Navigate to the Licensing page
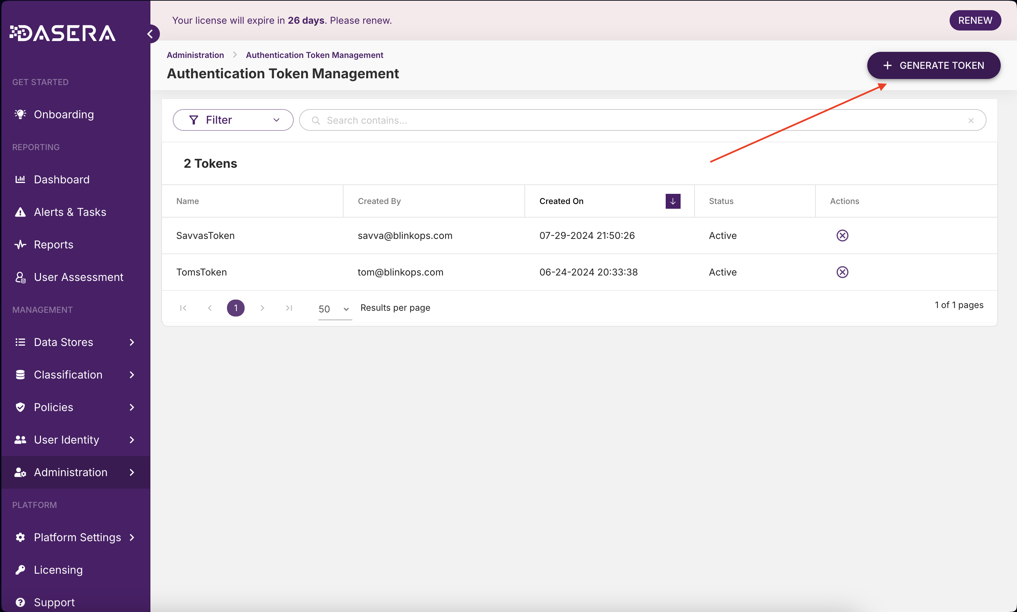This screenshot has width=1017, height=612. 58,570
